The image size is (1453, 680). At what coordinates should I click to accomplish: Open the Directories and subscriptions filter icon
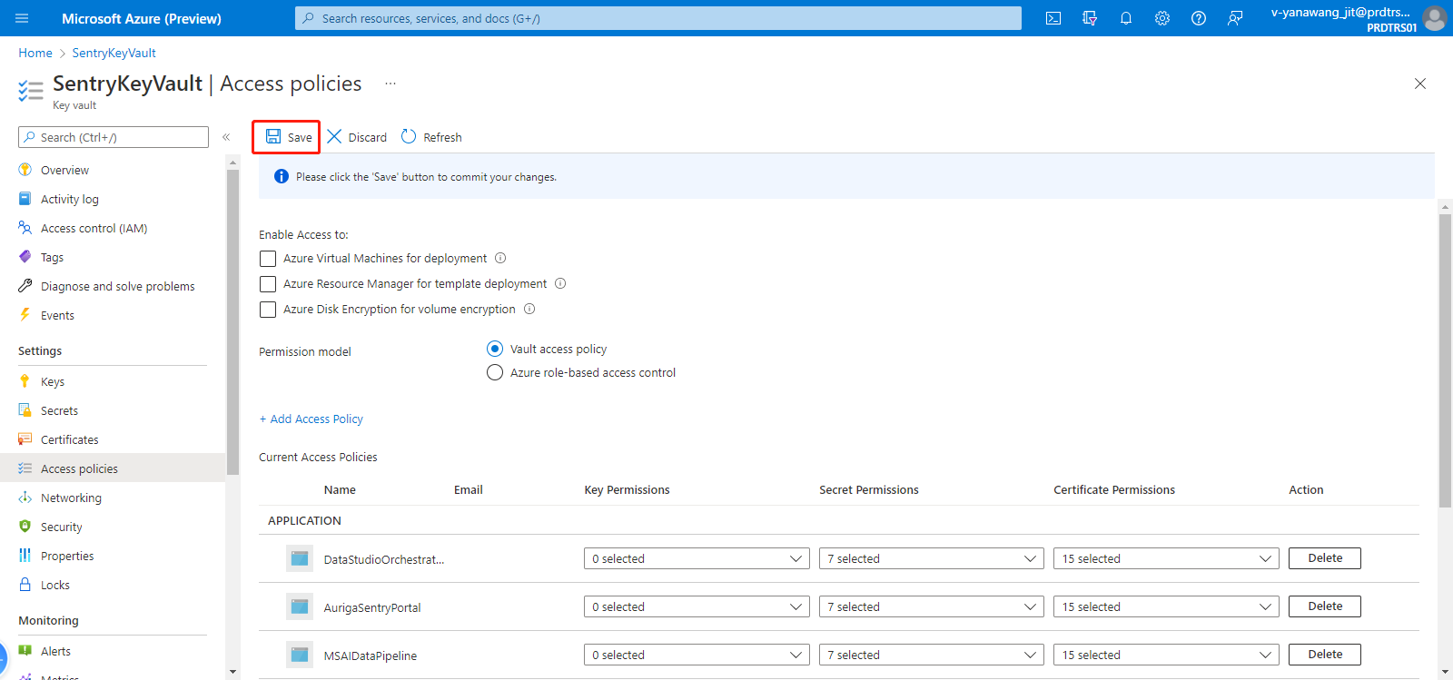[x=1090, y=18]
